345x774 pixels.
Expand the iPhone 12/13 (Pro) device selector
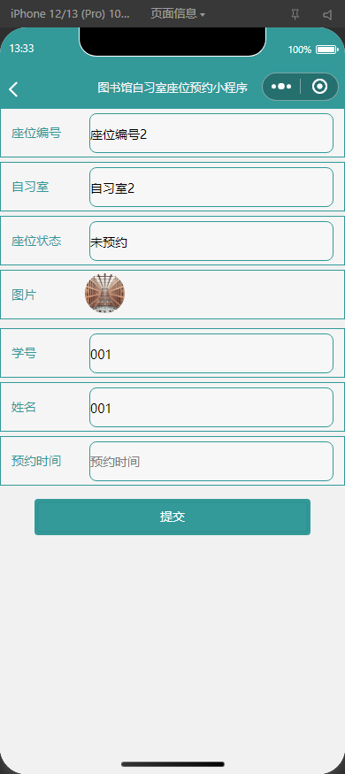70,14
